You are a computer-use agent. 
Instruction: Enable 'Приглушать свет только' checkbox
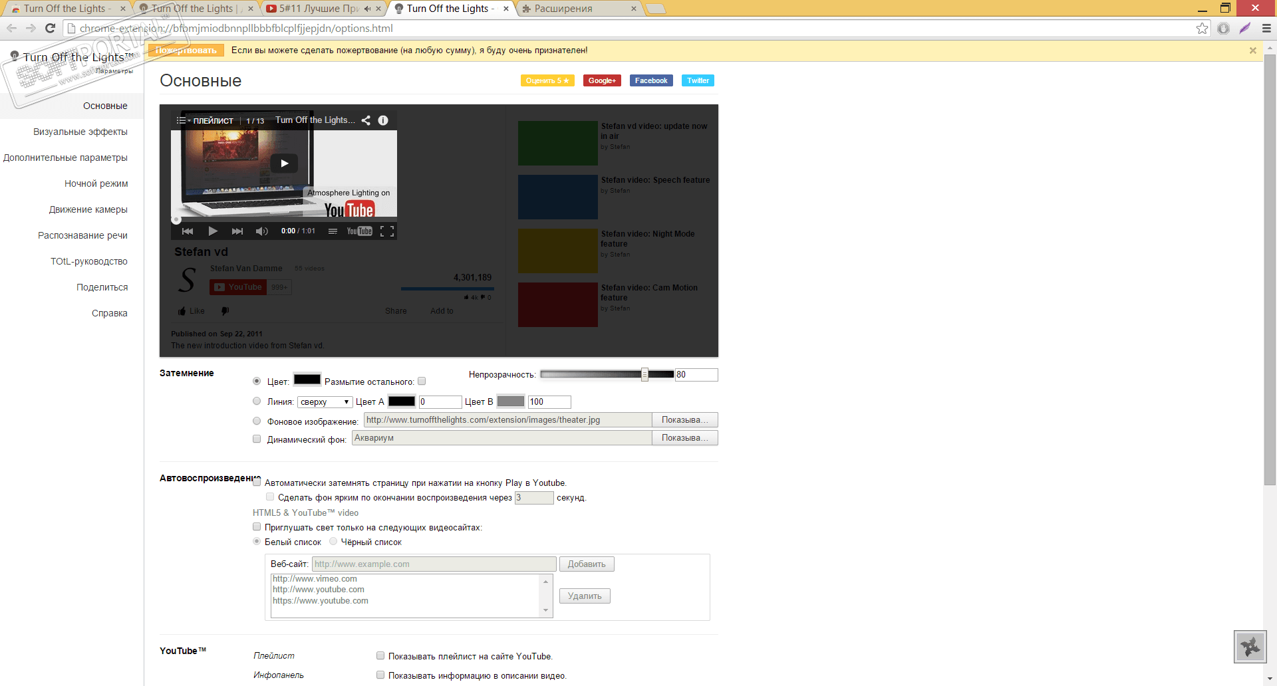tap(257, 526)
